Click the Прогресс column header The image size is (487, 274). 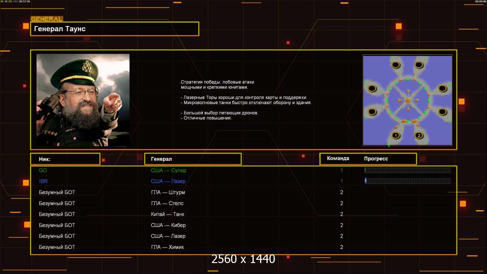coord(376,158)
